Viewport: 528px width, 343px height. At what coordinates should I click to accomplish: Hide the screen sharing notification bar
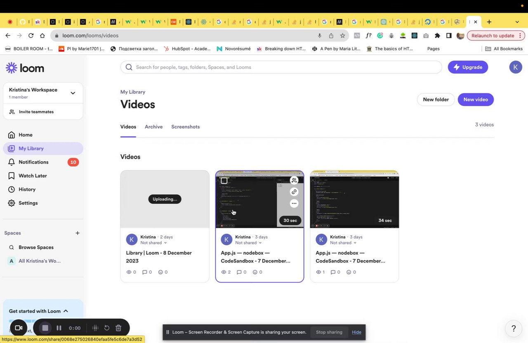point(356,332)
